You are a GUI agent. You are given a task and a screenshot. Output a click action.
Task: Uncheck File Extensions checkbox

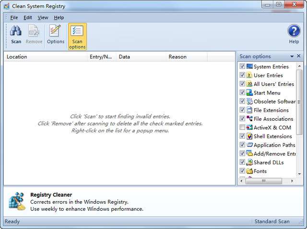(x=242, y=110)
